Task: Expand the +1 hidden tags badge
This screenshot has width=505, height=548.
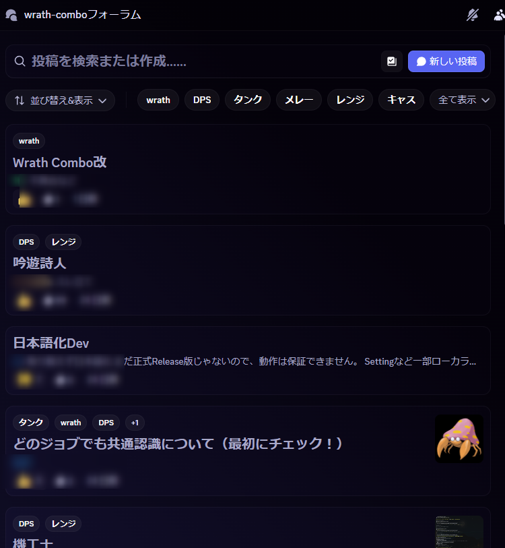Action: [135, 423]
